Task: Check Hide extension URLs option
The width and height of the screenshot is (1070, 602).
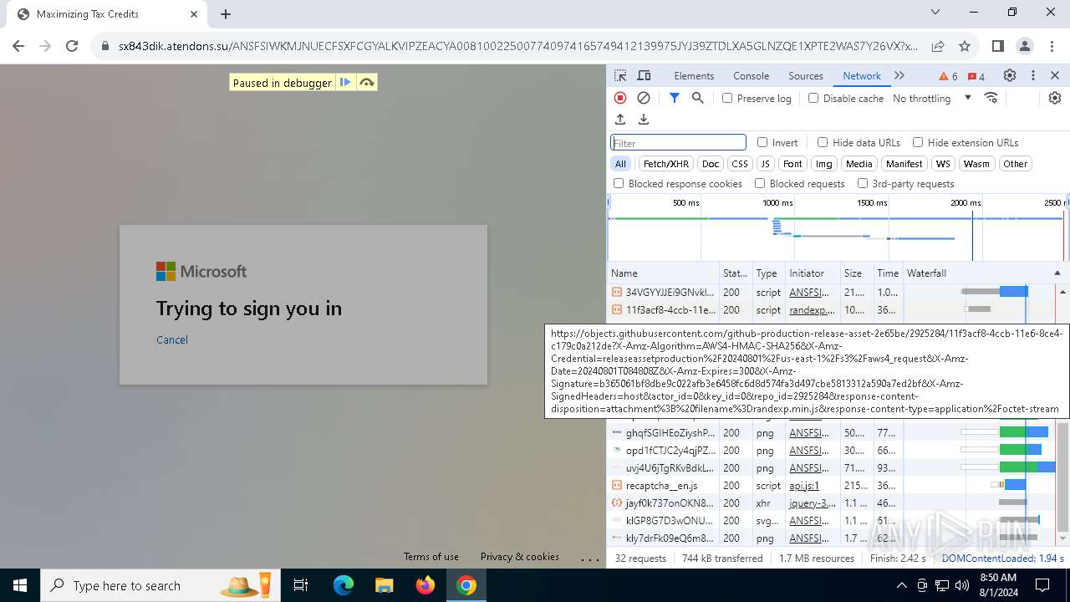Action: click(x=918, y=142)
